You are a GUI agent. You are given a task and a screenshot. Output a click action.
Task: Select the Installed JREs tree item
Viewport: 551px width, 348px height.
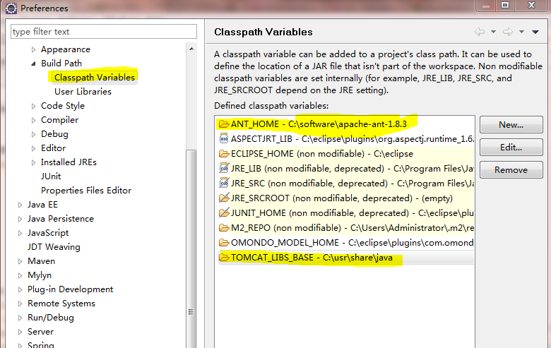[69, 162]
